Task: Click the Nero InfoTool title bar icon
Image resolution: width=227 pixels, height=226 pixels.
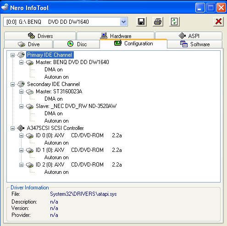Action: click(x=5, y=7)
